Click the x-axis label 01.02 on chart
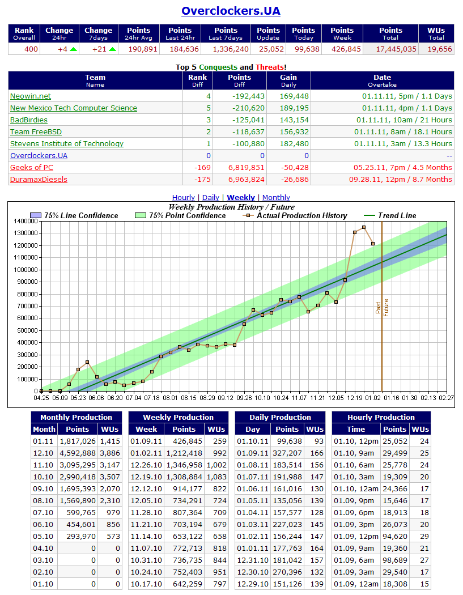This screenshot has width=463, height=595. [373, 398]
